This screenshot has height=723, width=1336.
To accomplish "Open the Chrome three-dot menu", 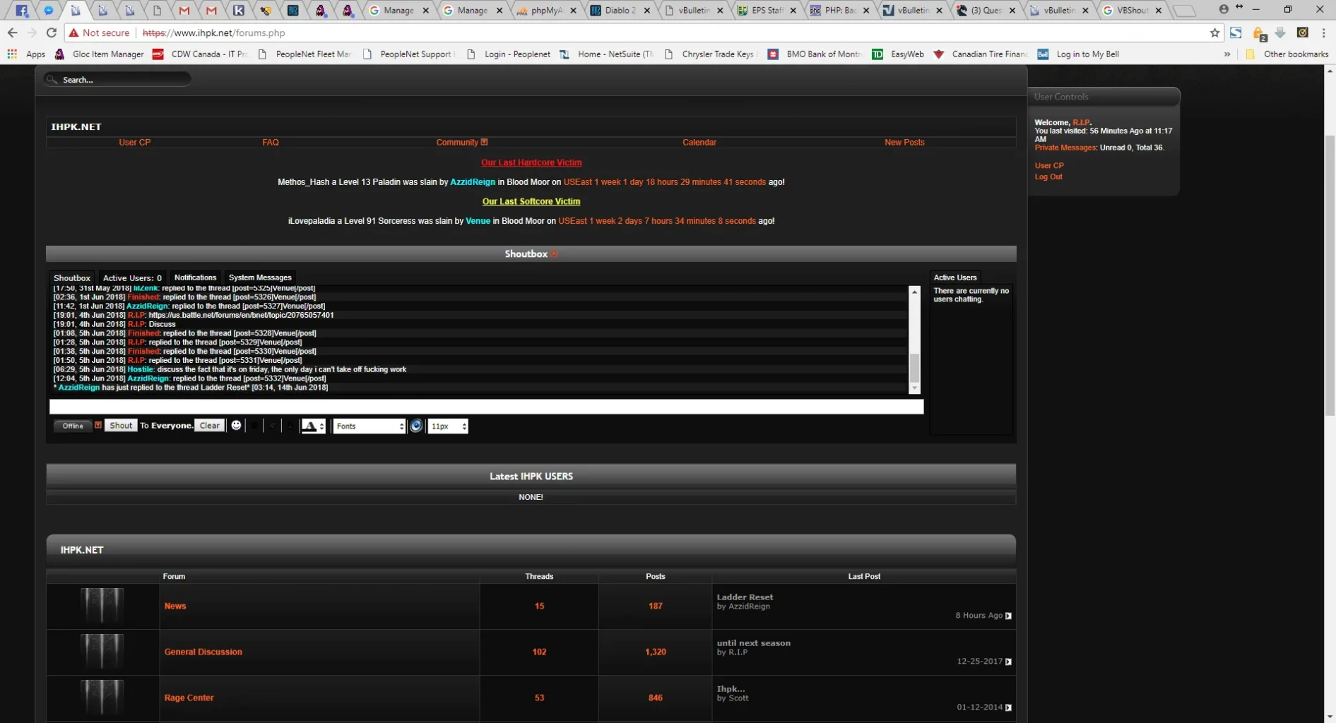I will coord(1323,32).
